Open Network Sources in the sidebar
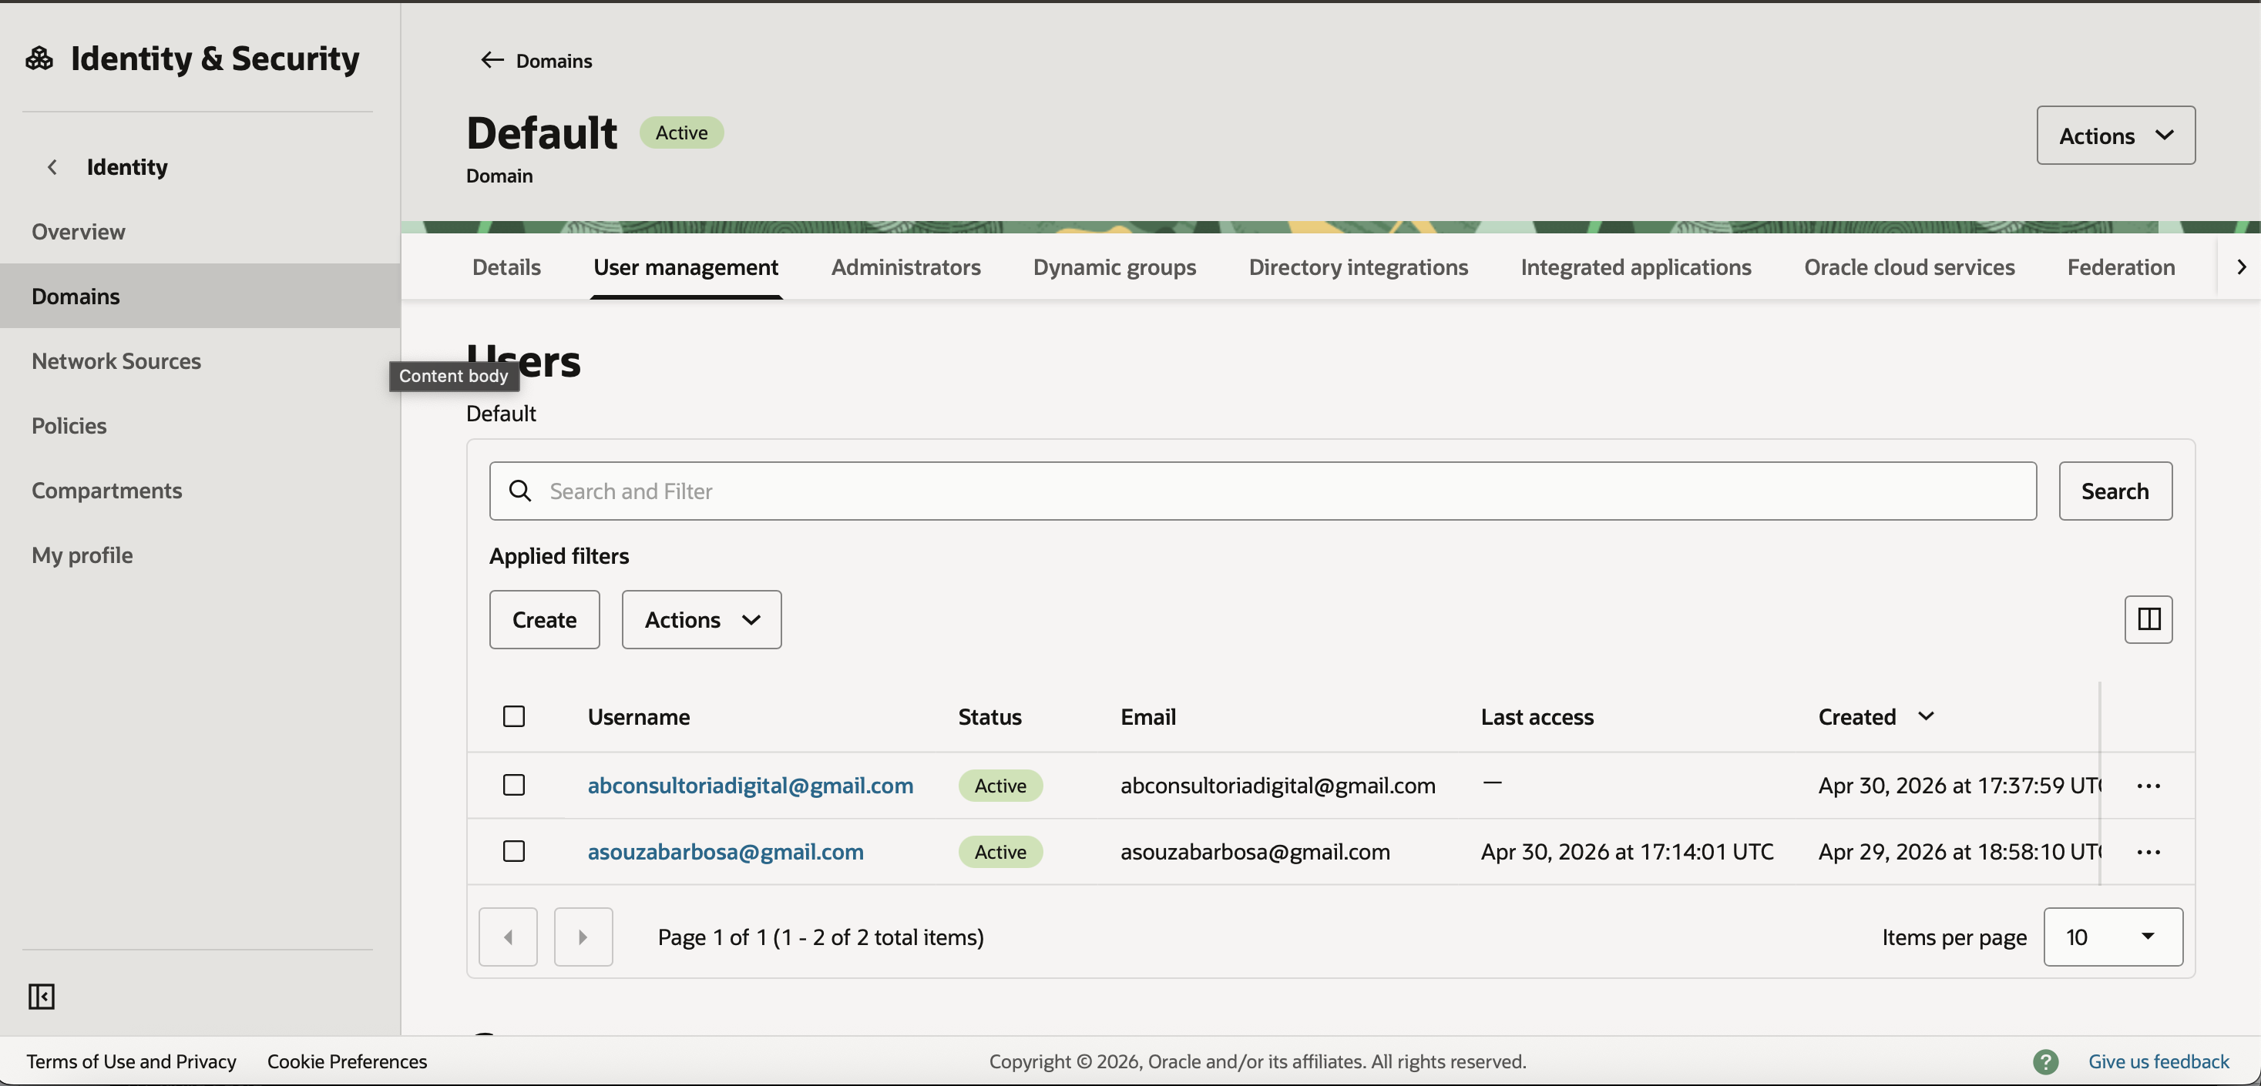The image size is (2261, 1086). (200, 360)
